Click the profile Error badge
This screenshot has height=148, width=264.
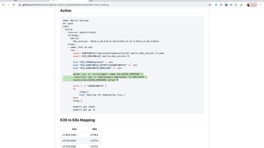click(x=252, y=5)
